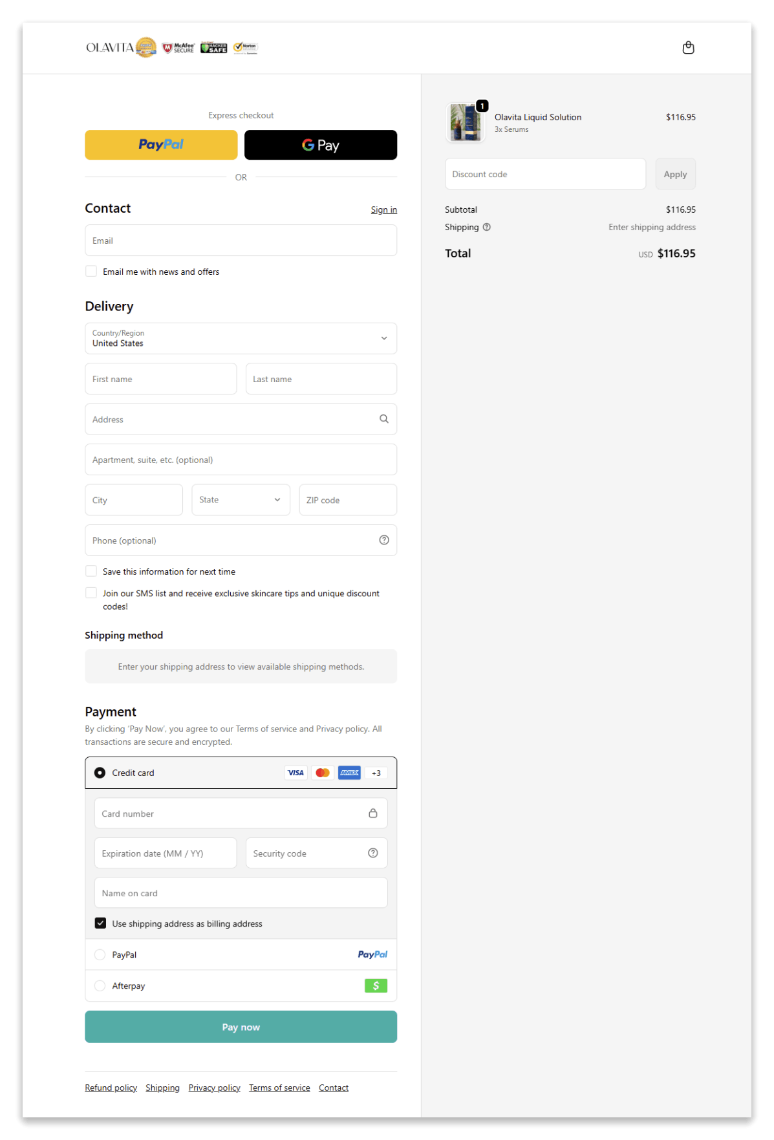774x1140 pixels.
Task: Uncheck "Use shipping address as billing address"
Action: pos(100,923)
